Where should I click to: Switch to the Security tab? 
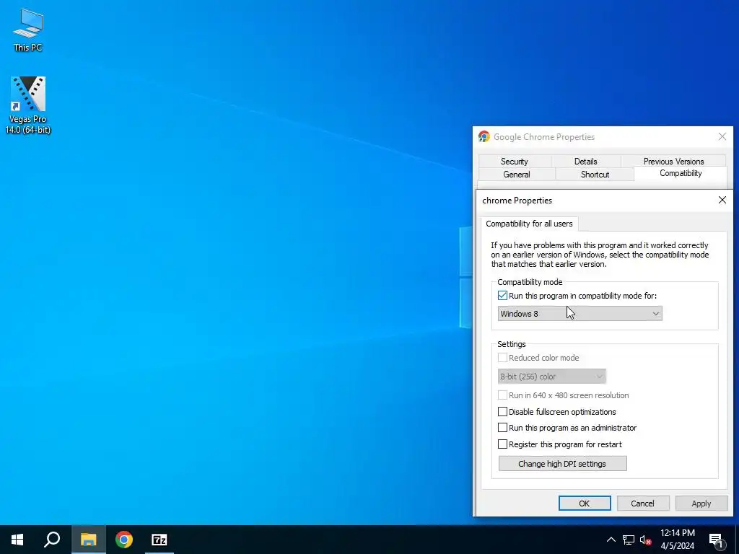click(514, 161)
